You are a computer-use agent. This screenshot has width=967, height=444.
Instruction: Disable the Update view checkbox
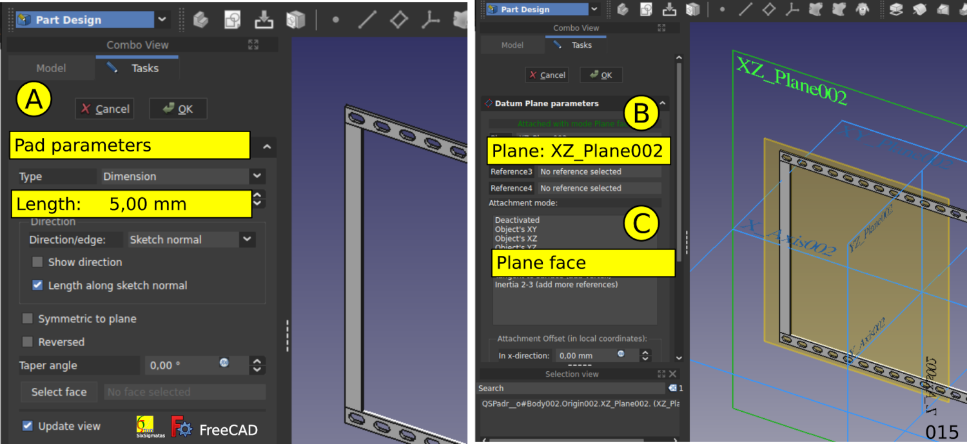(x=28, y=425)
